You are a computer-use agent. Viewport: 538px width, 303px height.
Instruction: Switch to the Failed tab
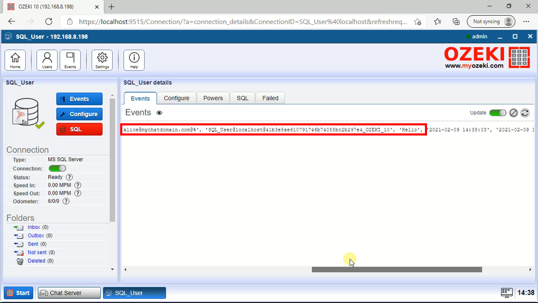(270, 98)
